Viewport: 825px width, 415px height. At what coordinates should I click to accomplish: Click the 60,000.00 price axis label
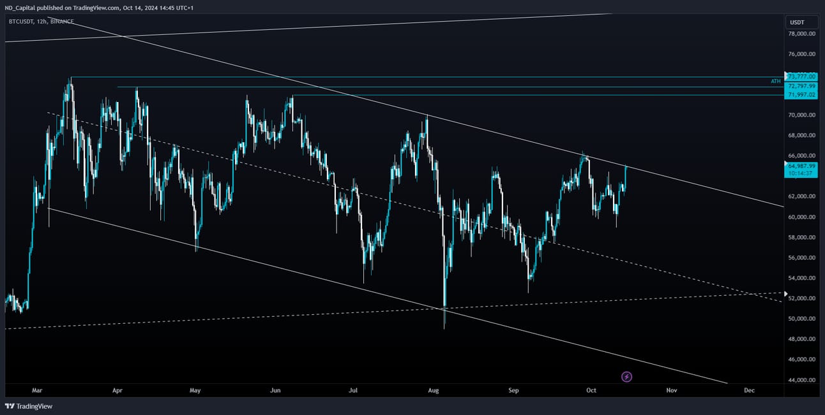pyautogui.click(x=802, y=217)
